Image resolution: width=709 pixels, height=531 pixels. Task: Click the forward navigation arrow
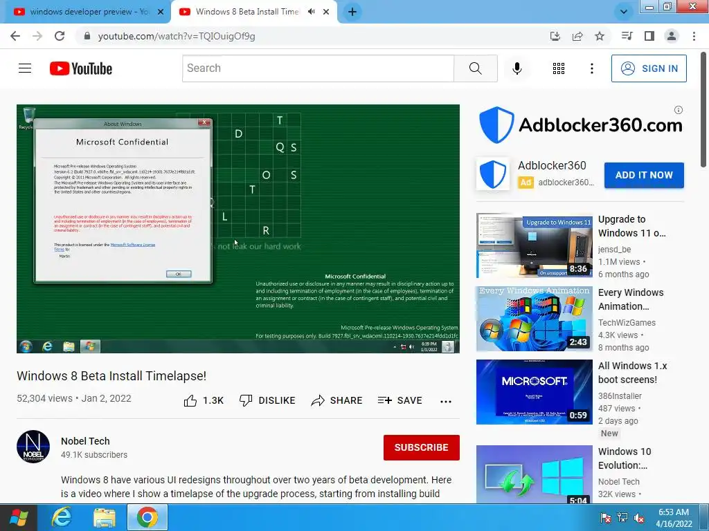37,36
